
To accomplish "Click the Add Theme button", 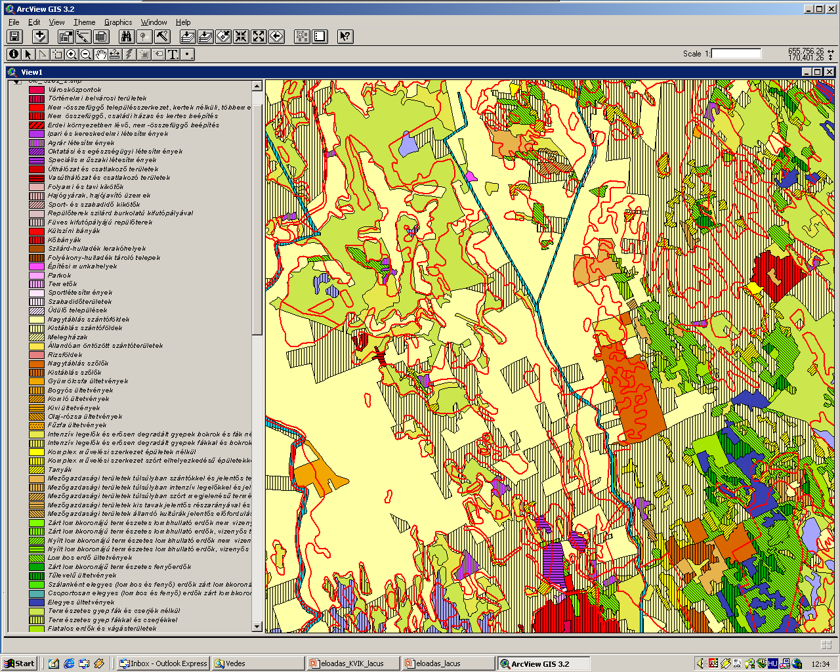I will click(40, 37).
